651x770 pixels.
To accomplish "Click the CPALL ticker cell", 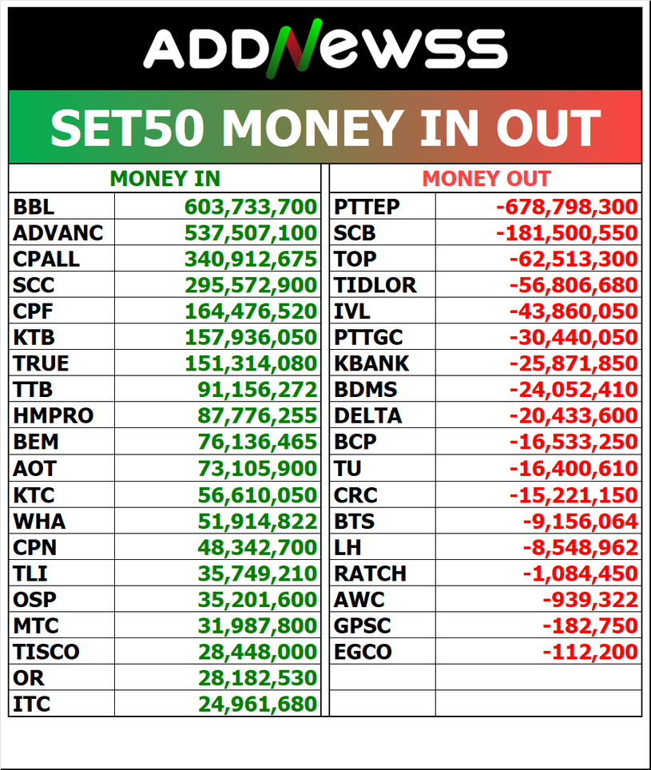I will pos(47,260).
